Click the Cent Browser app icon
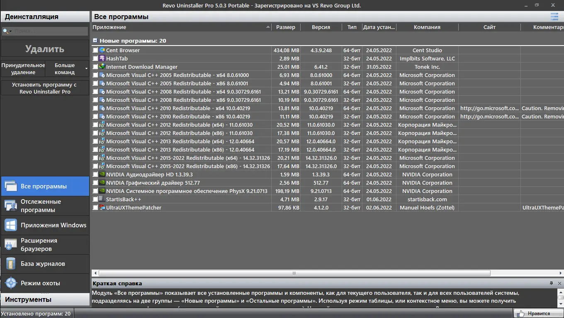 click(102, 50)
